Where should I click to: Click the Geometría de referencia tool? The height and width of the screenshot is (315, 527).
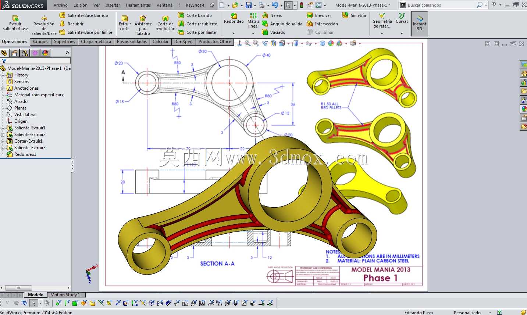pyautogui.click(x=382, y=21)
